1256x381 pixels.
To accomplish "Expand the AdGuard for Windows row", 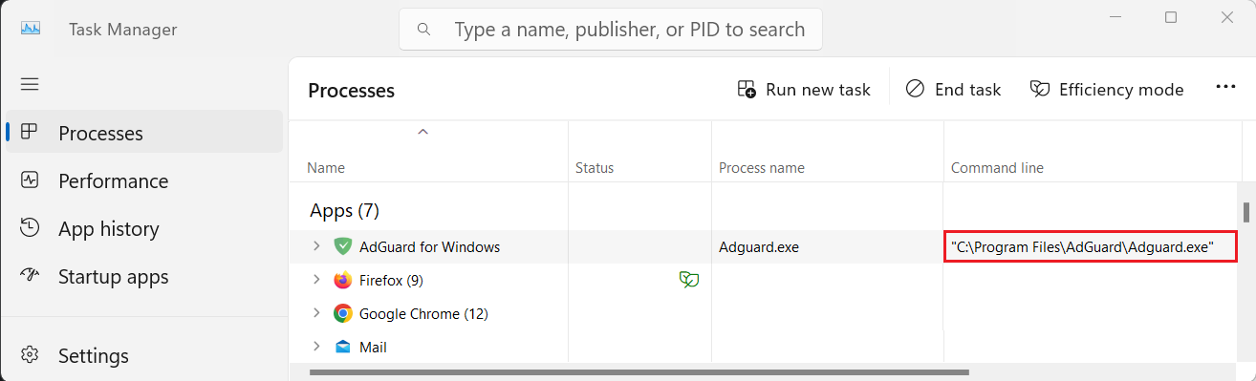I will [316, 246].
